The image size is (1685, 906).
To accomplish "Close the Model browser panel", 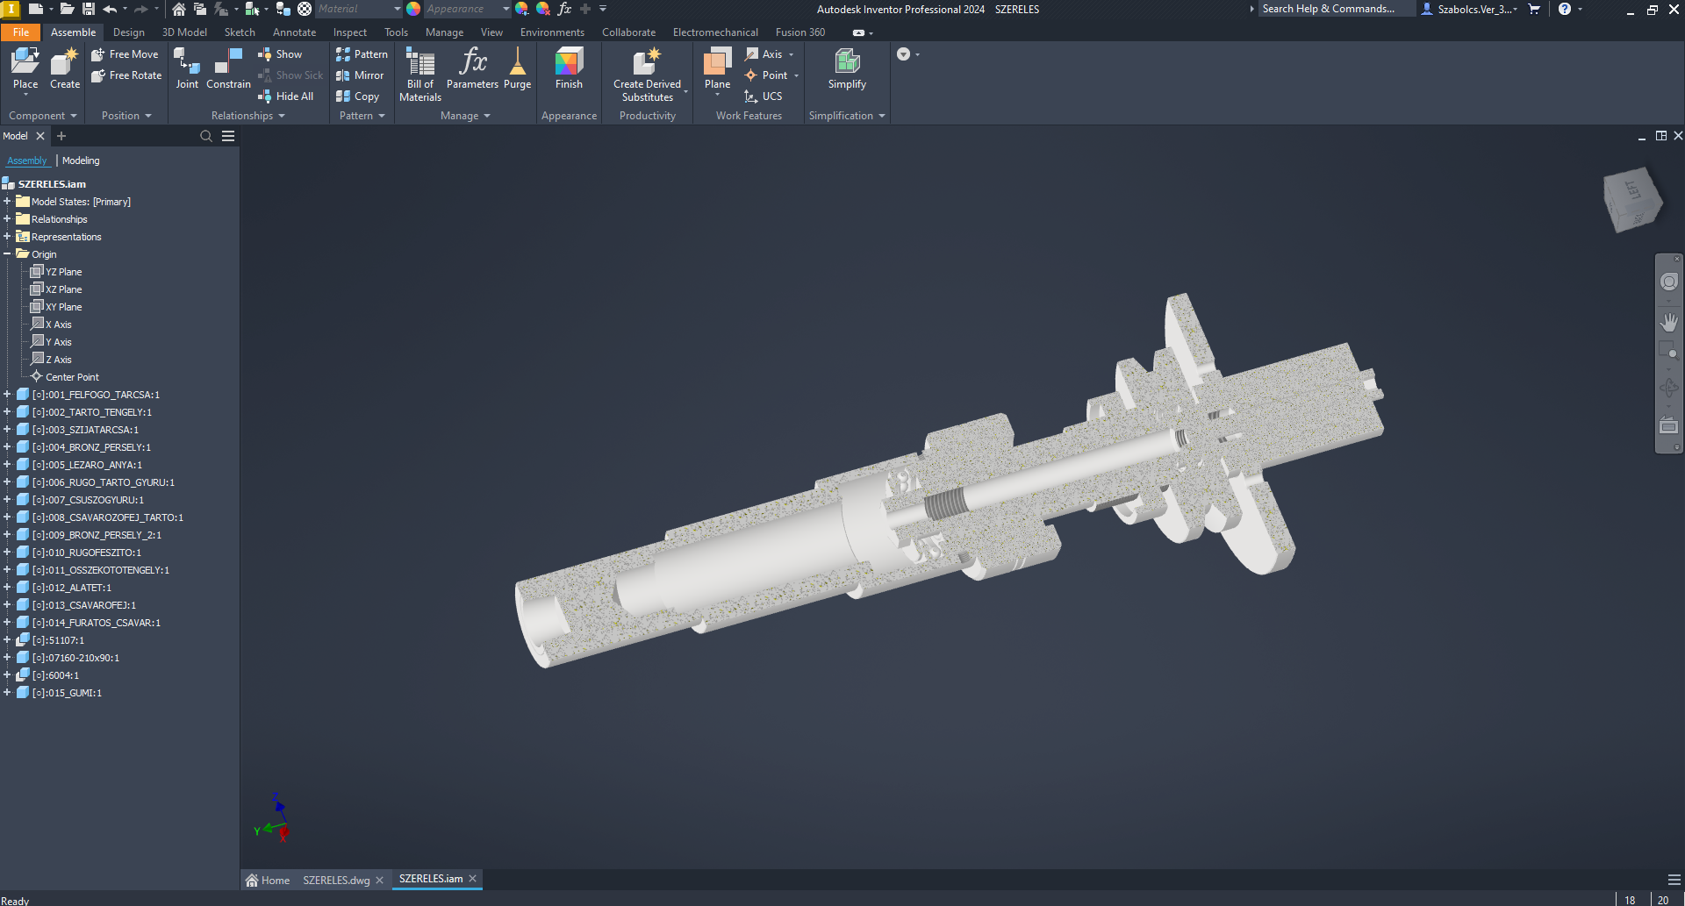I will point(39,136).
